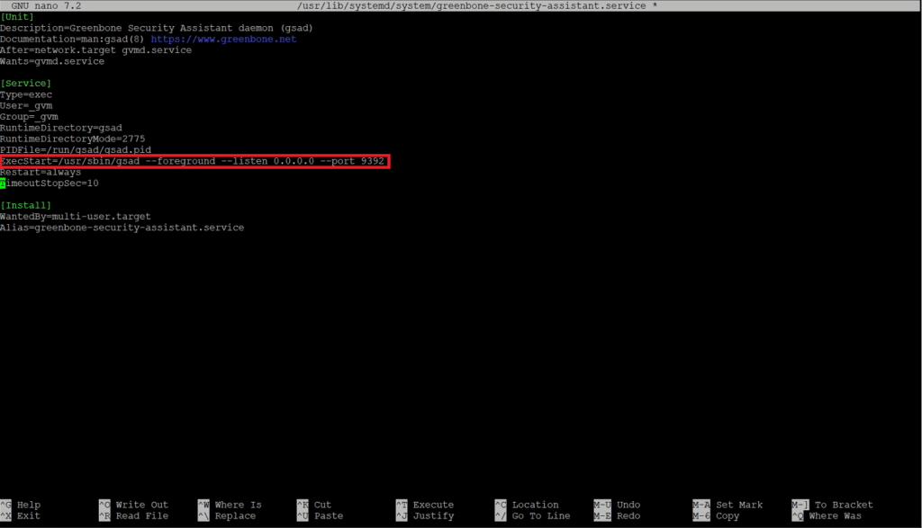
Task: Click the Alias=greenbone-security-assistant.service line
Action: (x=122, y=228)
